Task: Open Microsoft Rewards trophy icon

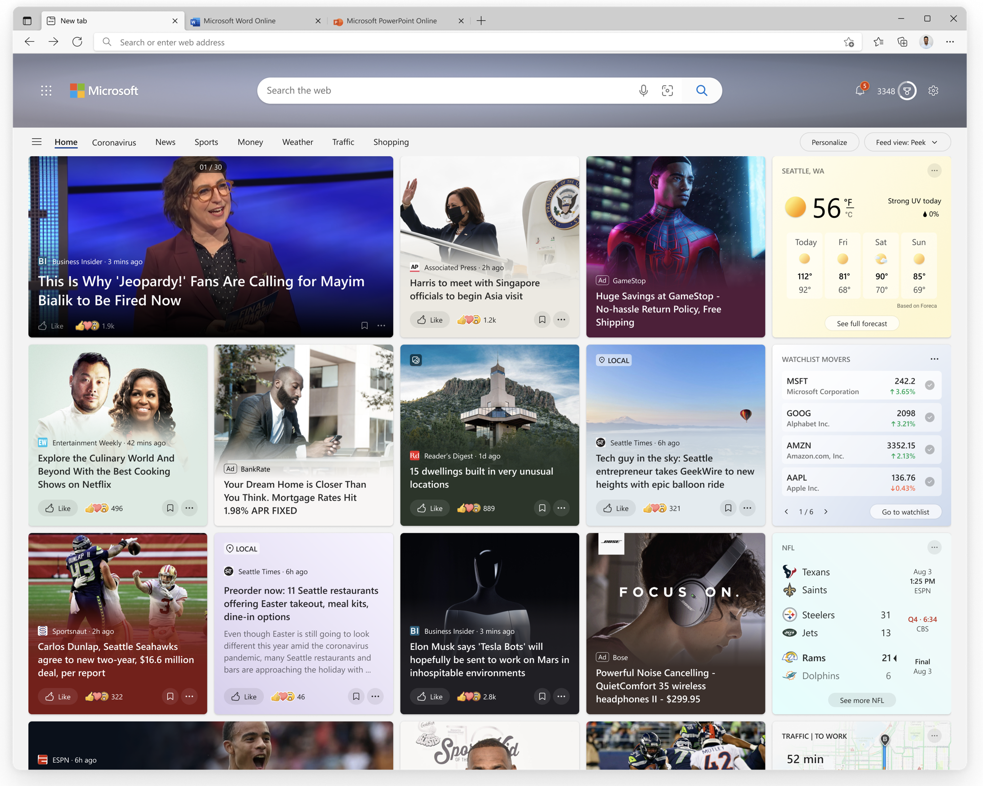Action: (x=907, y=91)
